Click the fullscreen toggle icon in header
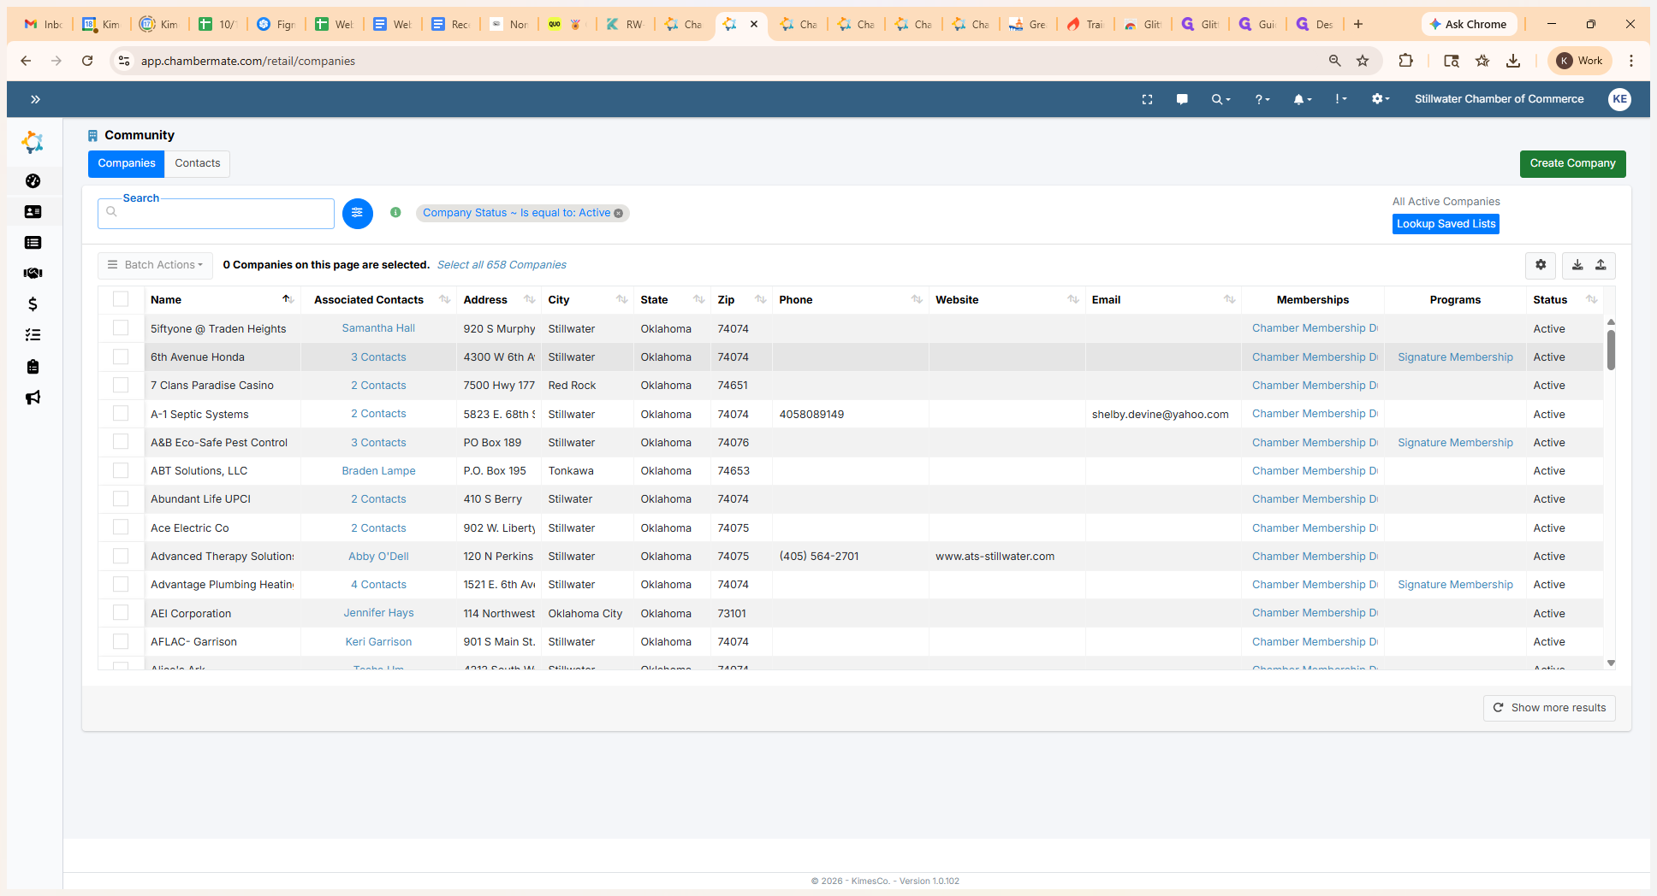Image resolution: width=1657 pixels, height=896 pixels. pyautogui.click(x=1147, y=99)
